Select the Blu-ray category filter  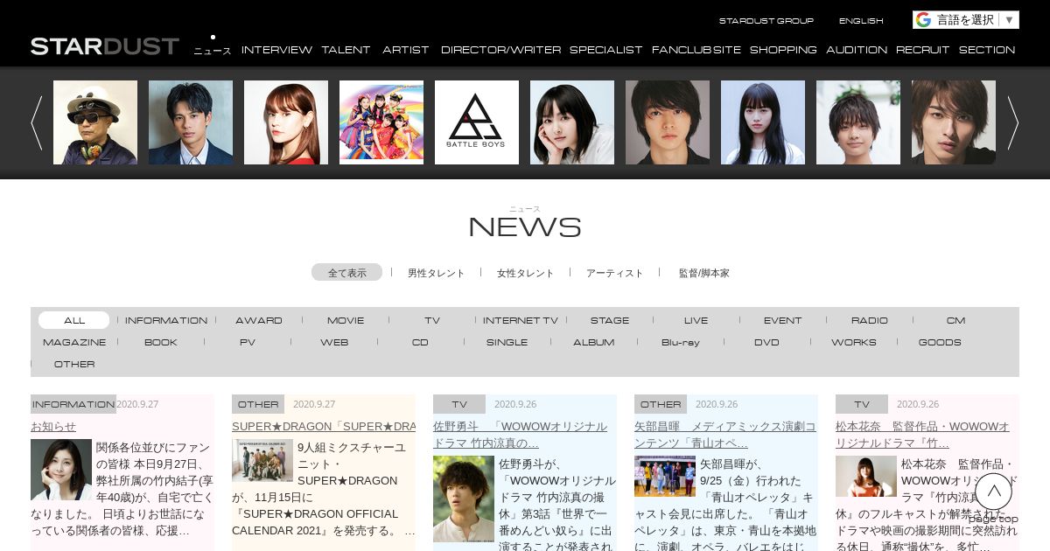coord(681,342)
